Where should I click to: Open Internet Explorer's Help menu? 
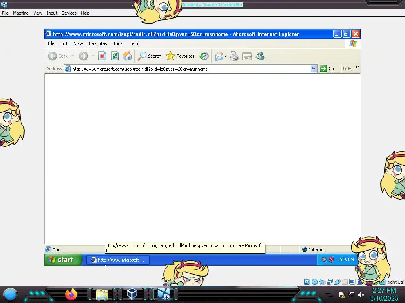click(134, 43)
